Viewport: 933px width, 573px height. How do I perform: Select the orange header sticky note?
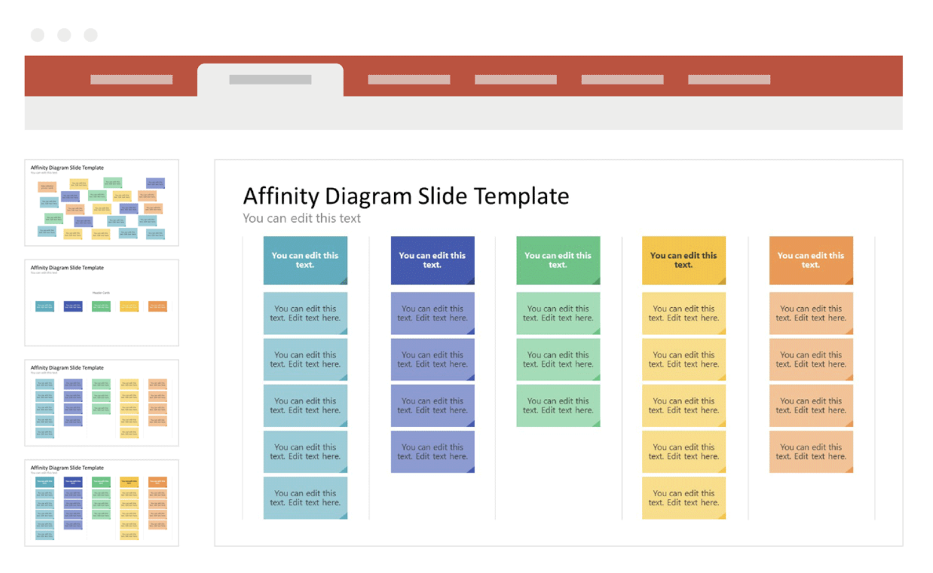point(811,260)
